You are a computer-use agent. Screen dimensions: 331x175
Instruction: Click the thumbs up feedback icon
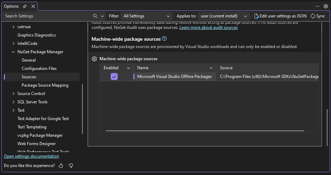61,166
